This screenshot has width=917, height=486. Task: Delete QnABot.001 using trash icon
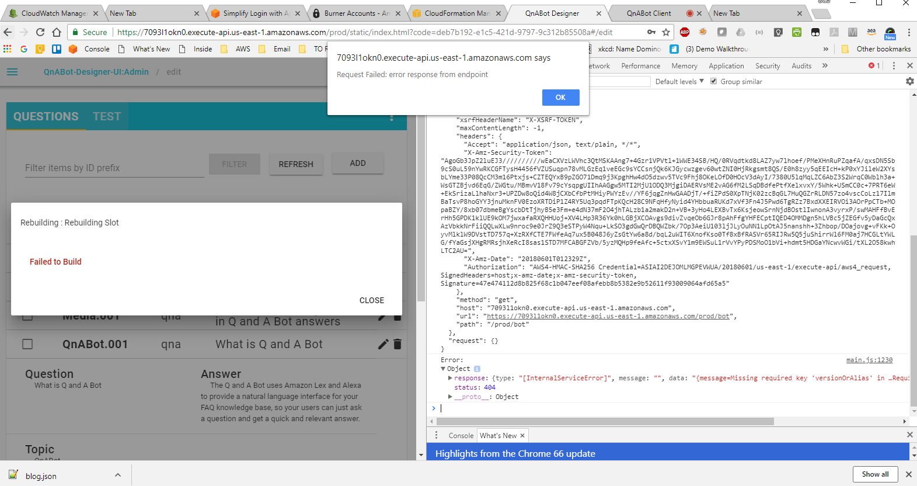[398, 344]
